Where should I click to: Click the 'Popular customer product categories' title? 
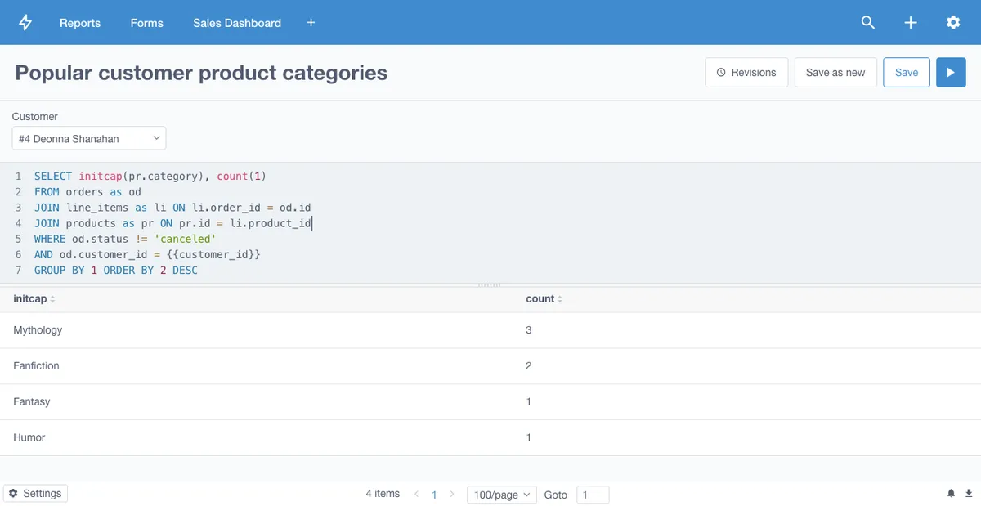click(201, 73)
